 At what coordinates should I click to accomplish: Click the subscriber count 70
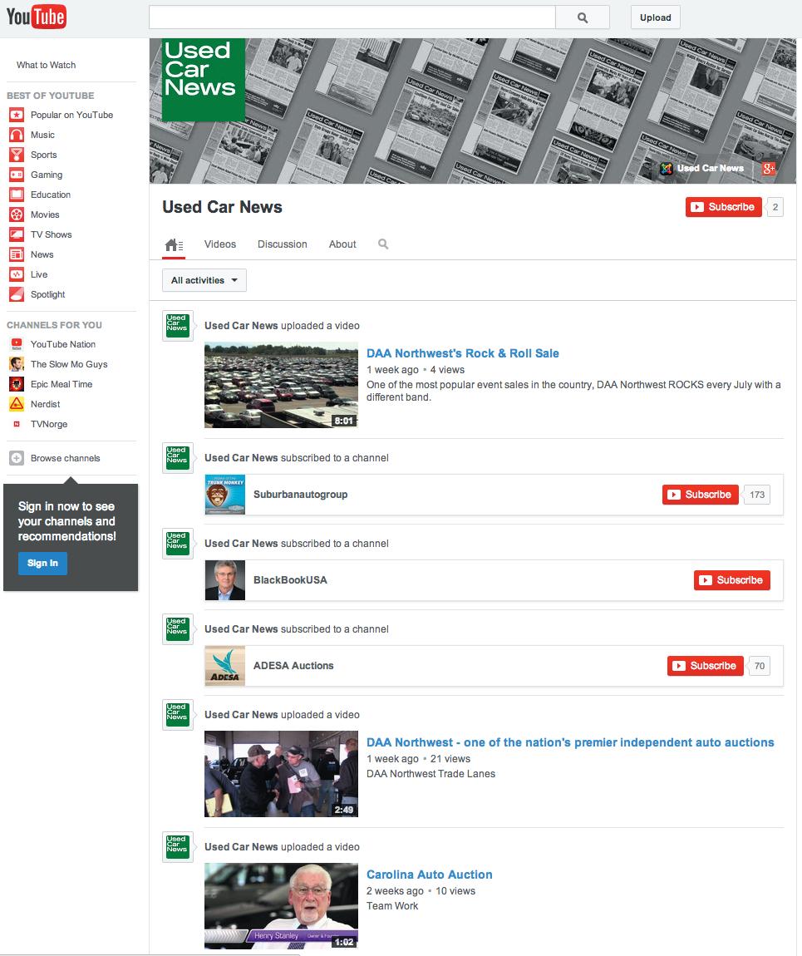[760, 666]
